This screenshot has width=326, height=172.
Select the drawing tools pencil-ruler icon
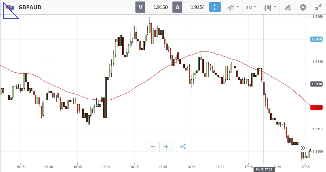point(287,7)
